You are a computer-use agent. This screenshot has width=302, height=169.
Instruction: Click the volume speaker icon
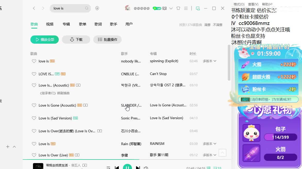146,167
